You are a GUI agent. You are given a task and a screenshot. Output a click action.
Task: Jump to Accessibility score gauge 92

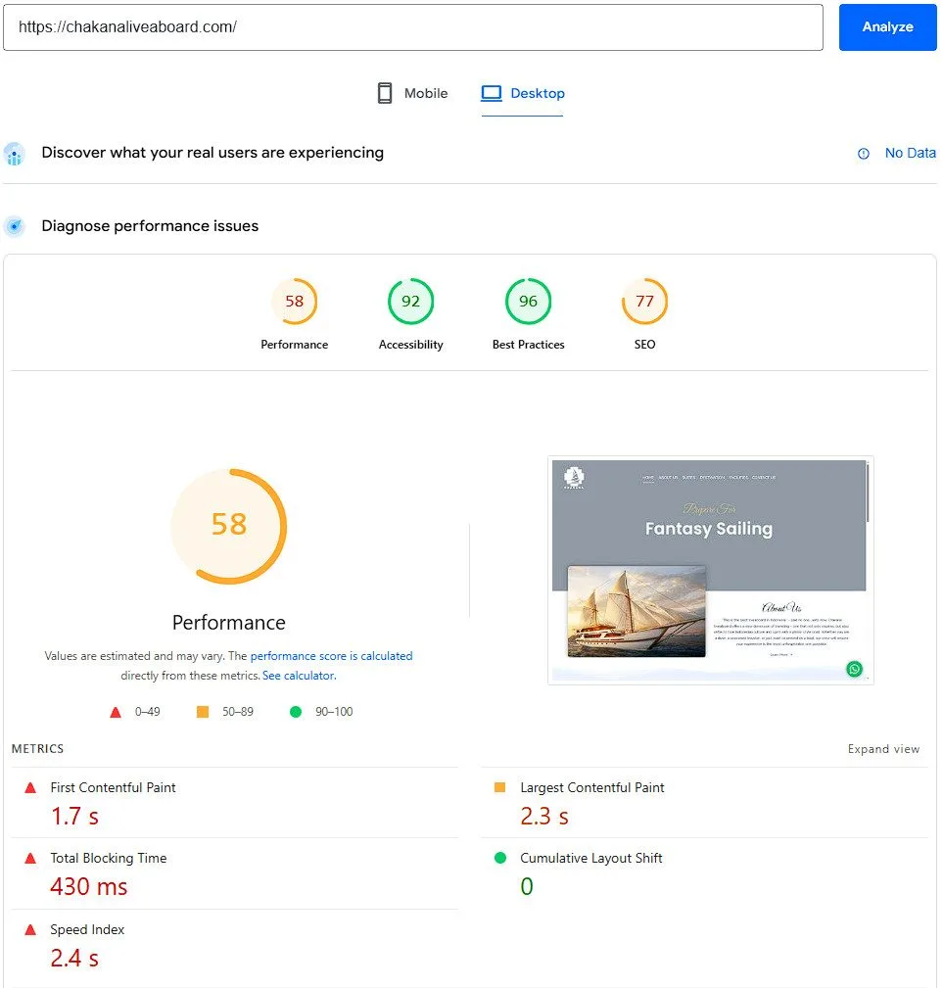(410, 302)
